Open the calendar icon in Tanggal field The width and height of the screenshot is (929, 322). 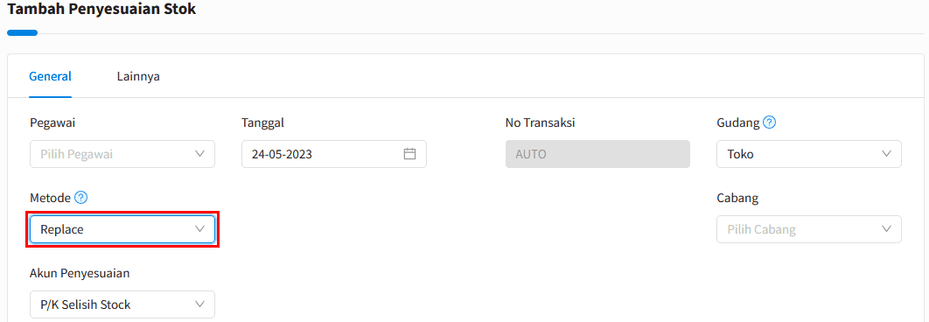click(410, 154)
